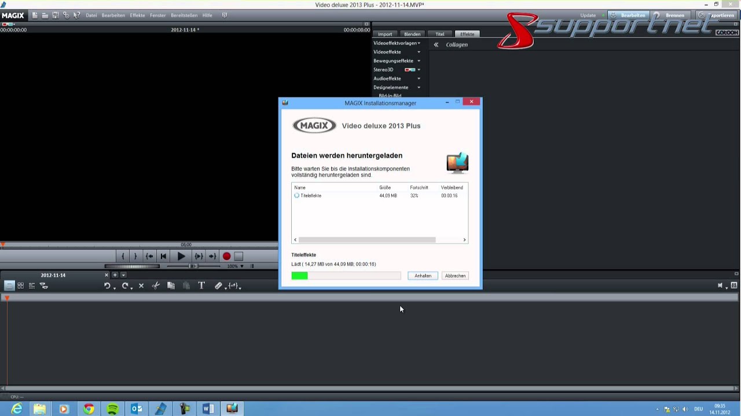Open the Bereitstellen menu
Image resolution: width=741 pixels, height=416 pixels.
[x=184, y=16]
